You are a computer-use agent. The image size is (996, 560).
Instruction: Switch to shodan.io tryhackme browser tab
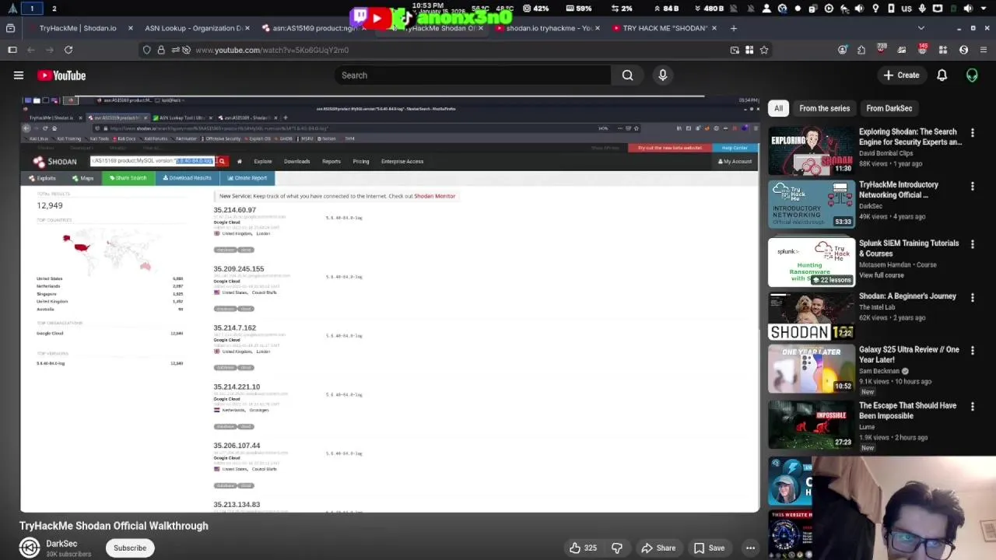[548, 28]
